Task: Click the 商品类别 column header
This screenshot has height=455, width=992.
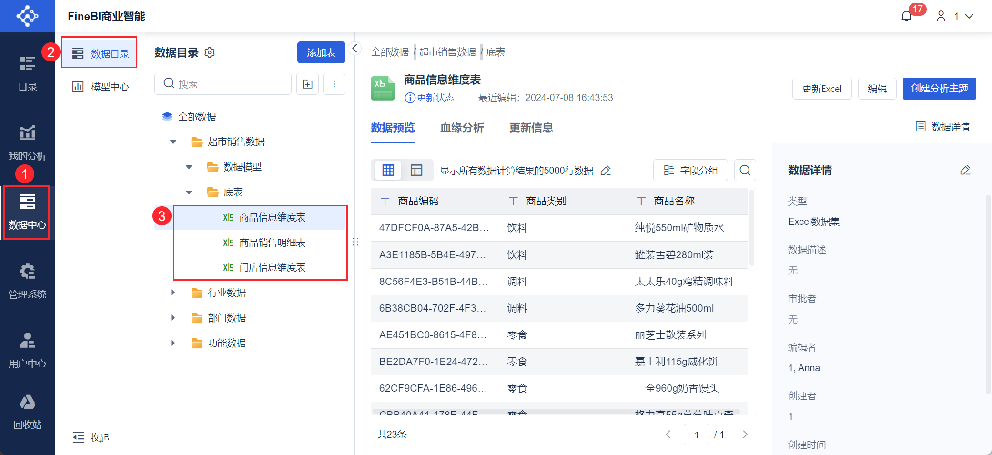Action: (563, 201)
